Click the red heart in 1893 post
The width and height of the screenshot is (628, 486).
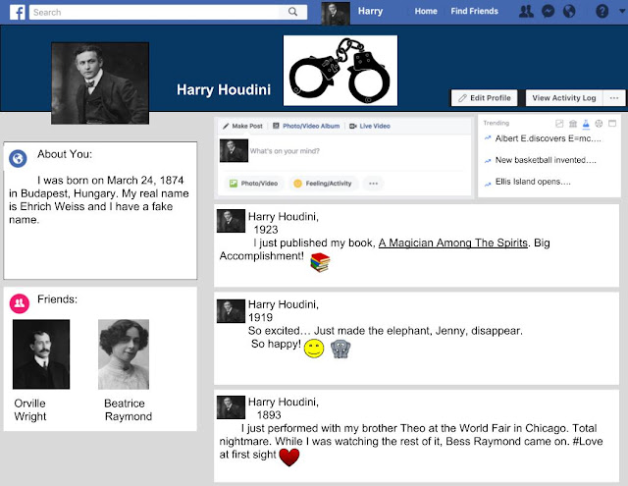pyautogui.click(x=289, y=458)
